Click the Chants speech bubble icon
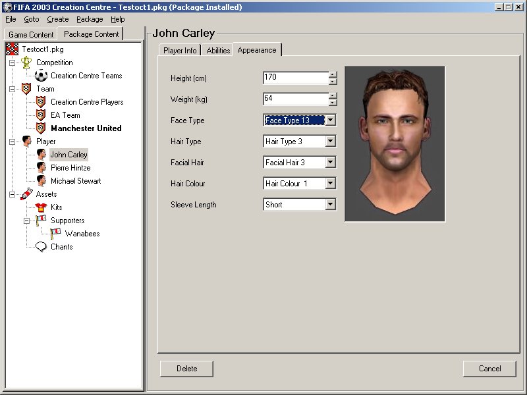Viewport: 527px width, 395px height. 41,247
